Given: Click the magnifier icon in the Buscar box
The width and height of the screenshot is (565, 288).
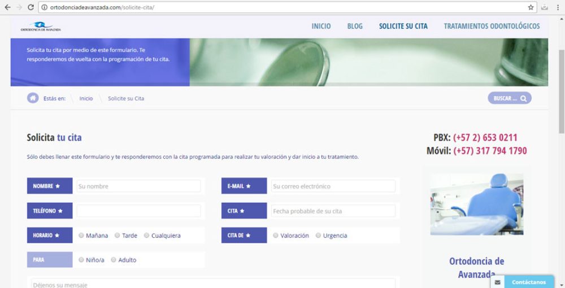Looking at the screenshot, I should (524, 98).
